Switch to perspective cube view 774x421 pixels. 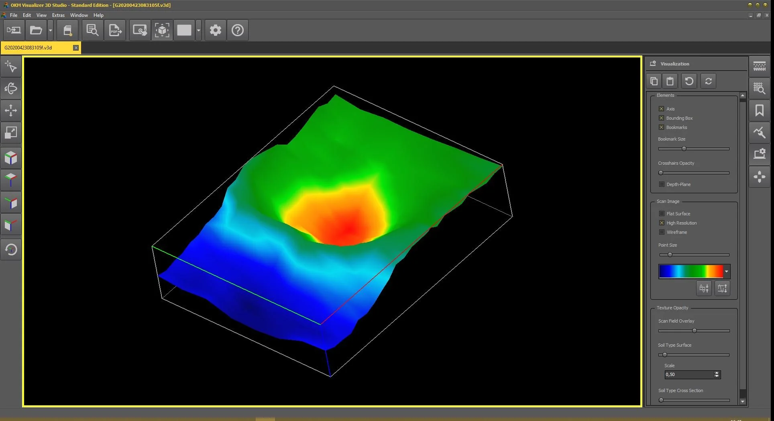pos(11,158)
